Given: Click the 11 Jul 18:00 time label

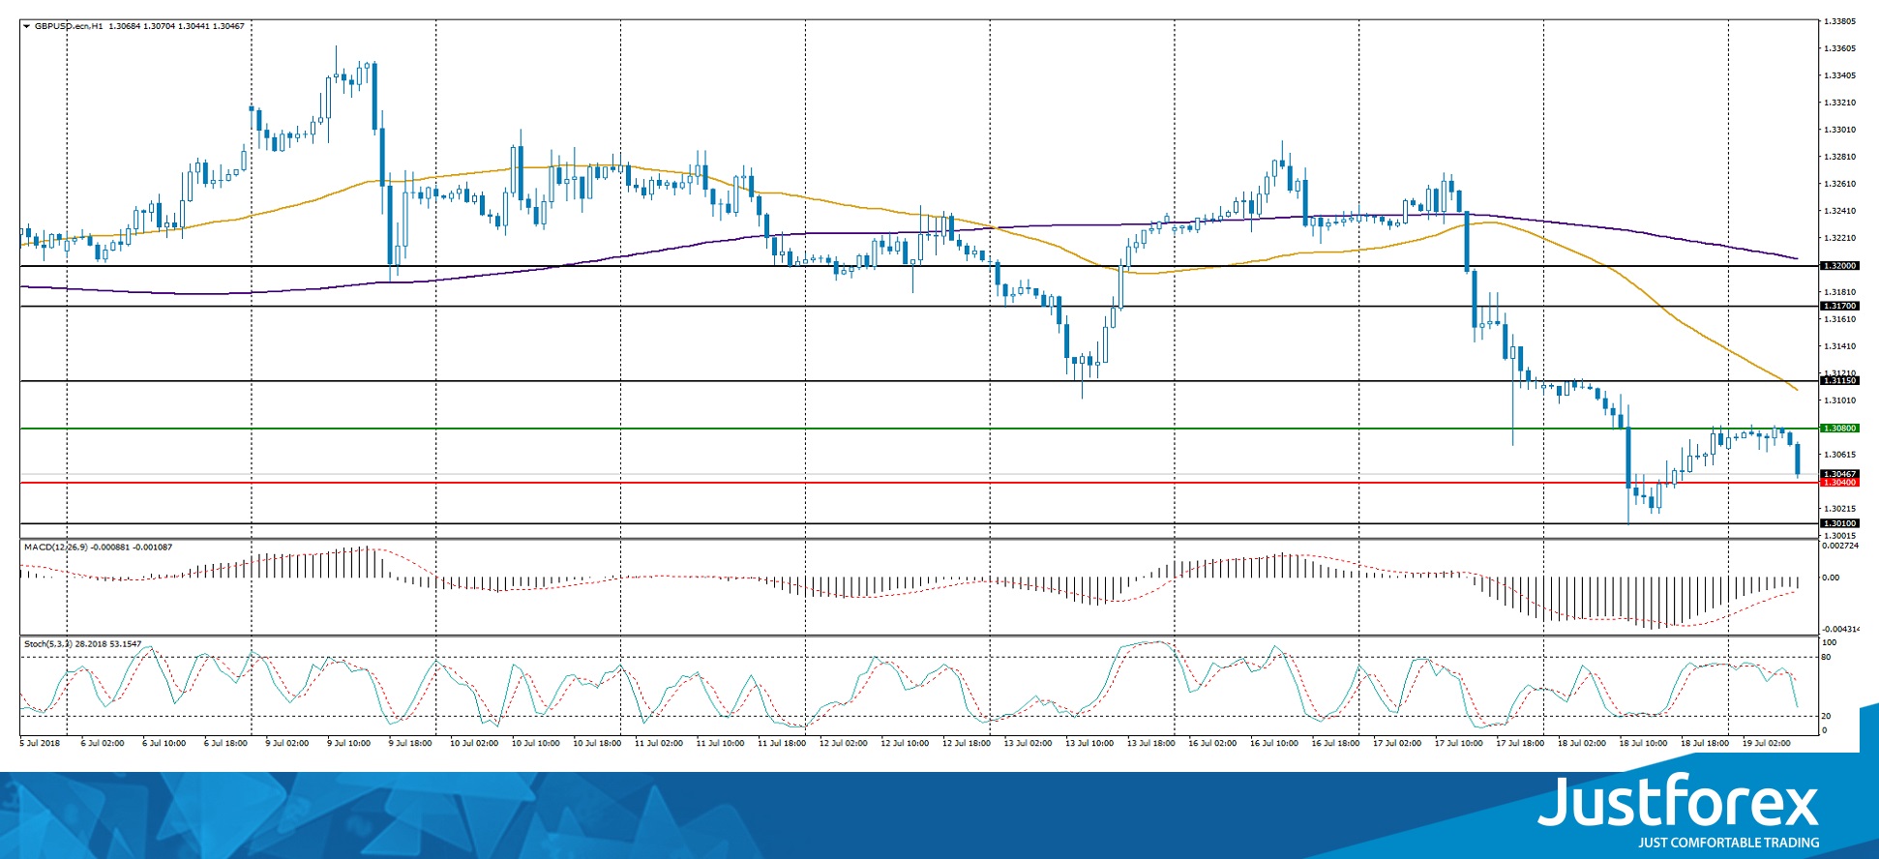Looking at the screenshot, I should [782, 744].
